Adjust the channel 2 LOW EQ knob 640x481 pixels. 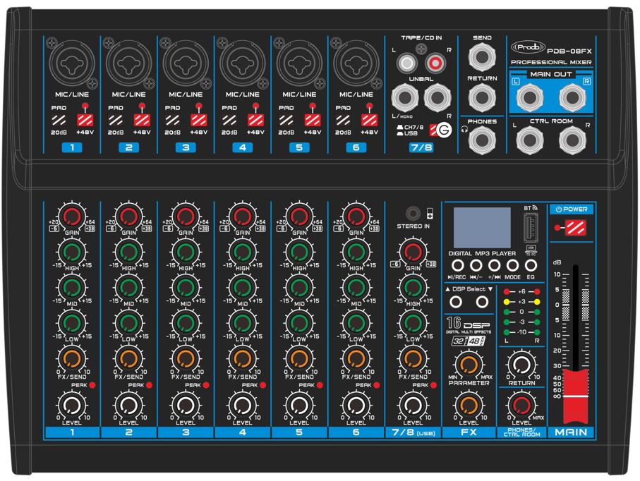pos(128,323)
